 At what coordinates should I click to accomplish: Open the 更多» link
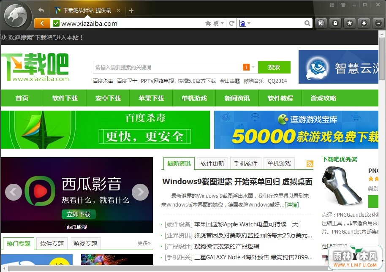[144, 243]
